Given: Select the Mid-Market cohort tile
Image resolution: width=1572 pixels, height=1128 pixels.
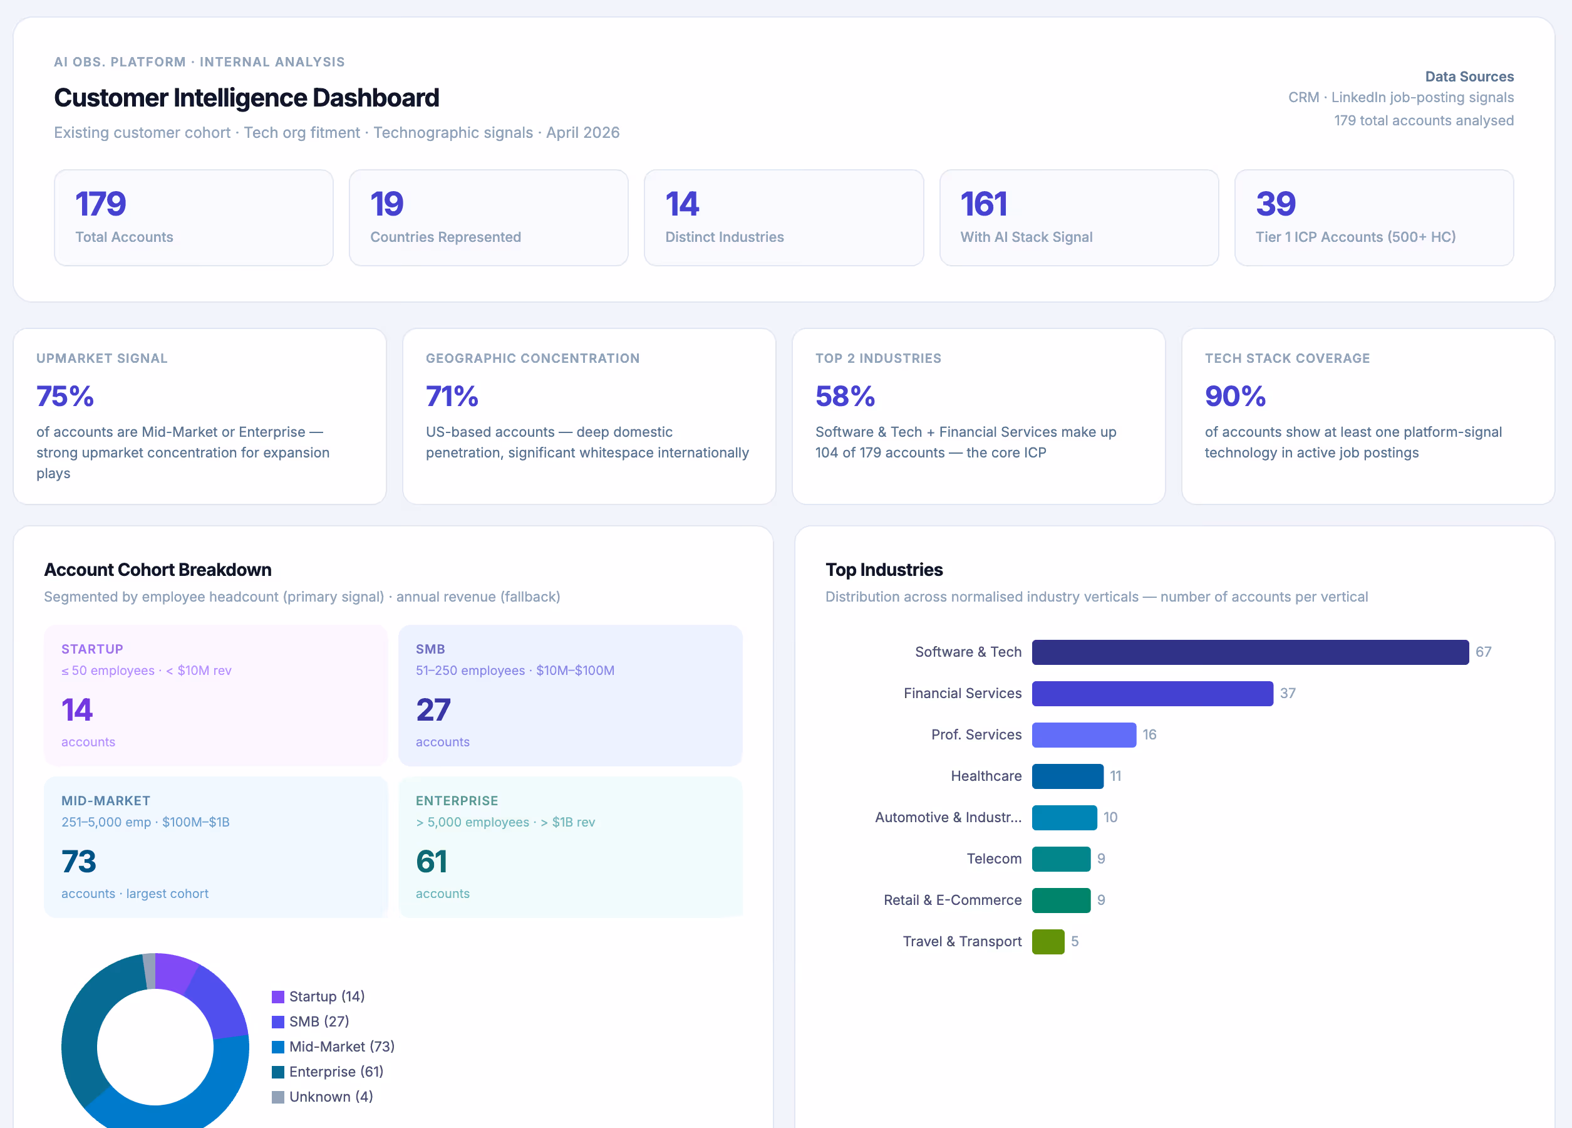Looking at the screenshot, I should (215, 847).
